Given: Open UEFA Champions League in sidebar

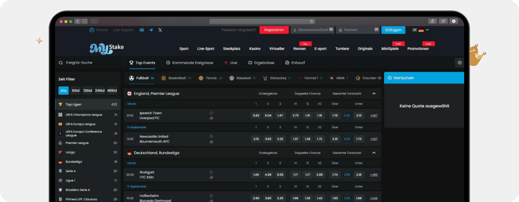Looking at the screenshot, I should 88,115.
